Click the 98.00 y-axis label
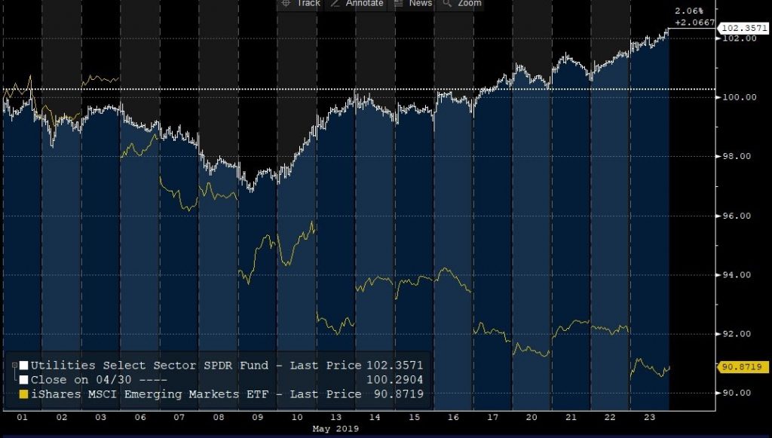The height and width of the screenshot is (438, 772). pyautogui.click(x=737, y=157)
